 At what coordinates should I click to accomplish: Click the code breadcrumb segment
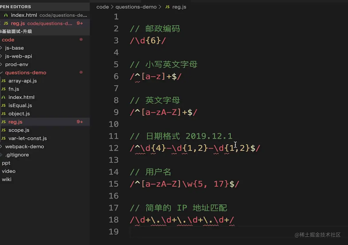[103, 7]
